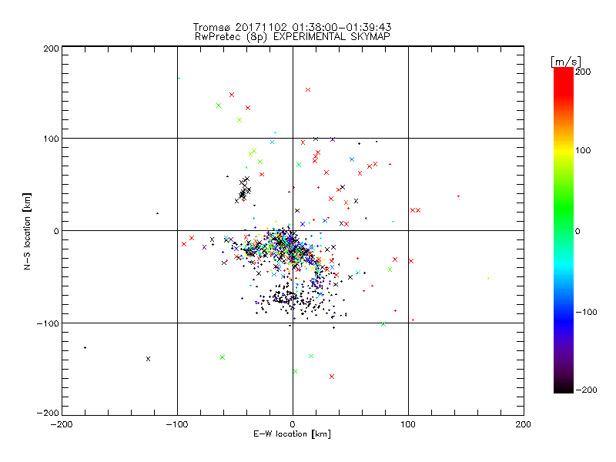Click the black bottom of the colorbar

pos(564,387)
